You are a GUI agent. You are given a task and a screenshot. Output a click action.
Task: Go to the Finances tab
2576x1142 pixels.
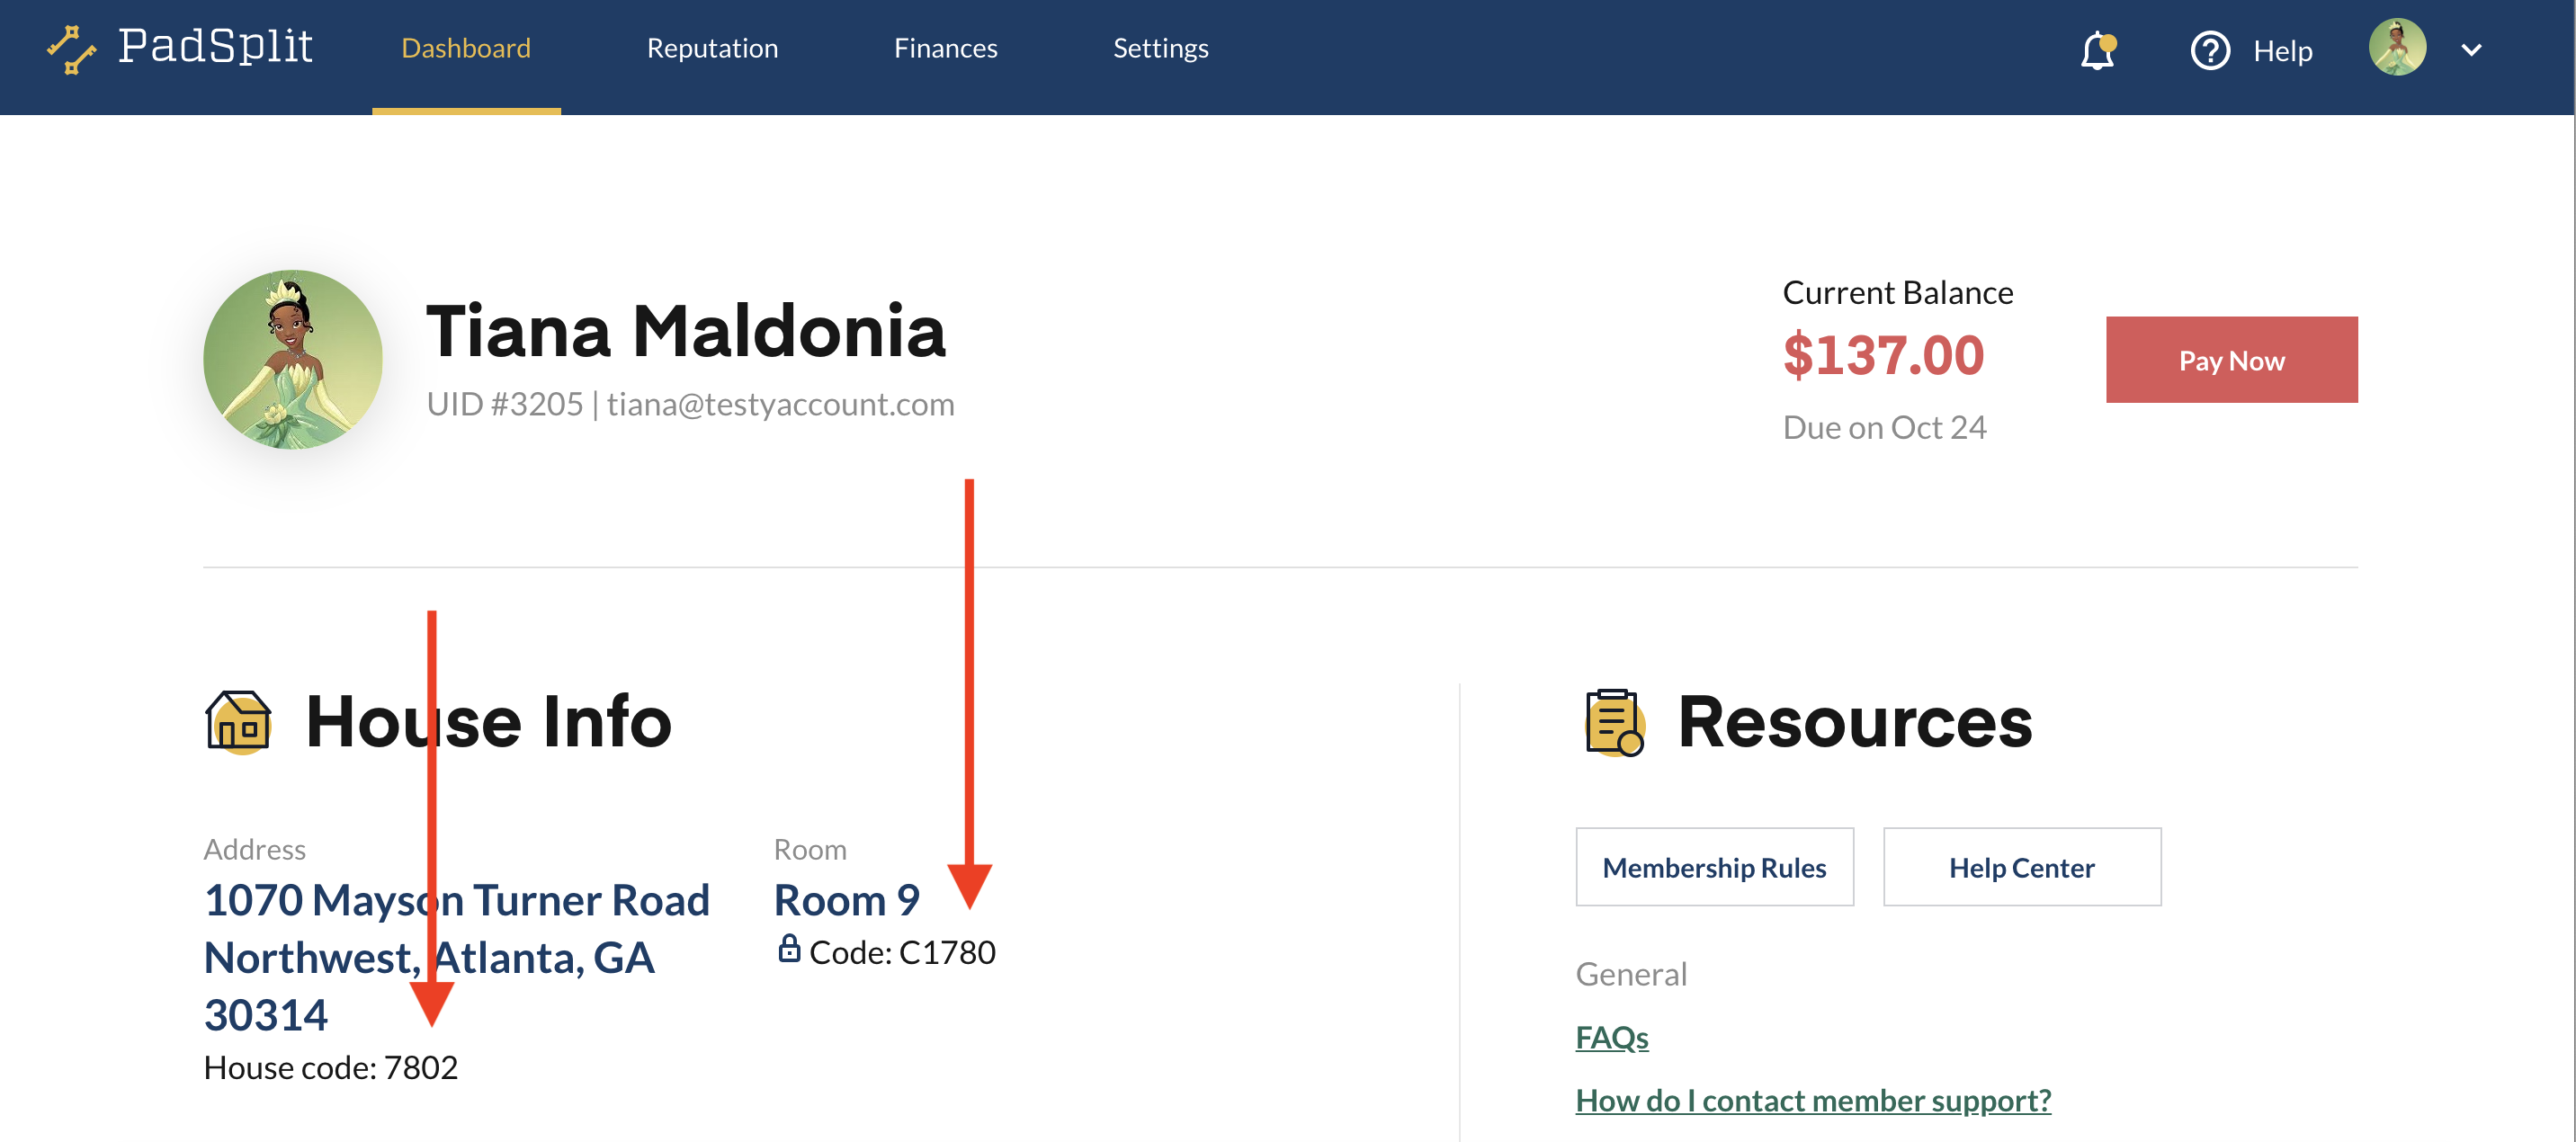tap(945, 48)
